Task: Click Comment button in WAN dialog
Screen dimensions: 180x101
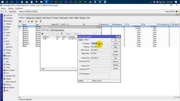Action: [x=116, y=55]
